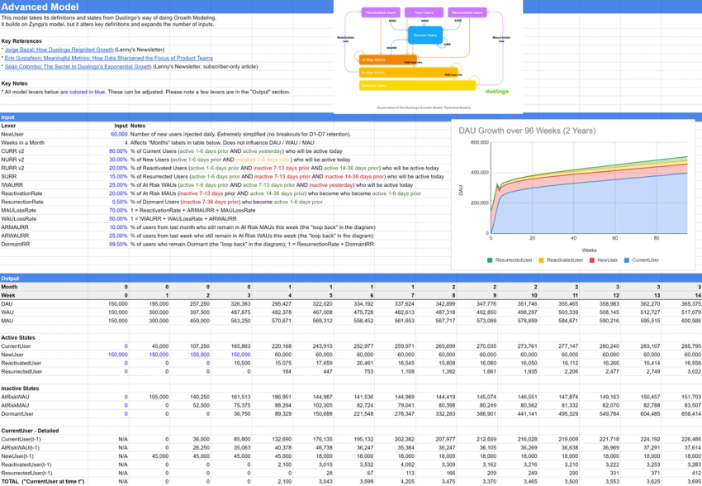Click the "New Users" box in diagram

pos(425,12)
